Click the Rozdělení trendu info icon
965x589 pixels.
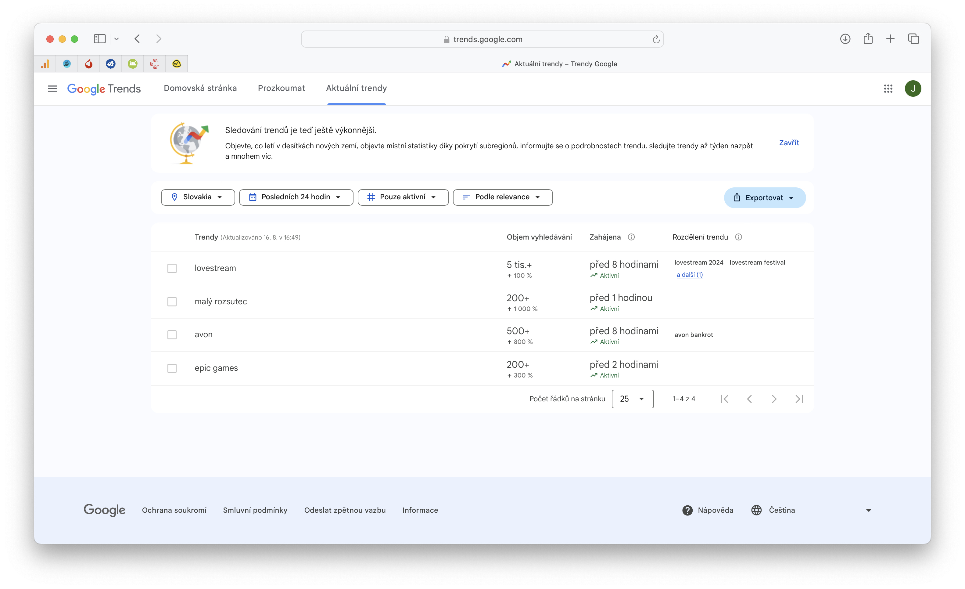click(x=738, y=237)
